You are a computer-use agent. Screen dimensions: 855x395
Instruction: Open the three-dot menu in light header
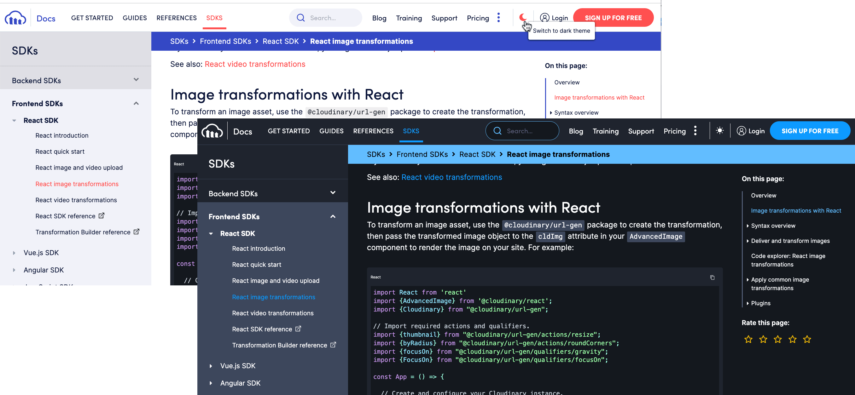(x=498, y=18)
